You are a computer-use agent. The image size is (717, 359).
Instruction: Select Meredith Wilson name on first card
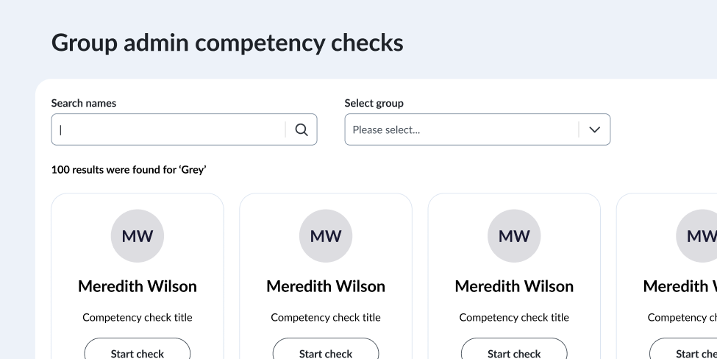point(138,286)
